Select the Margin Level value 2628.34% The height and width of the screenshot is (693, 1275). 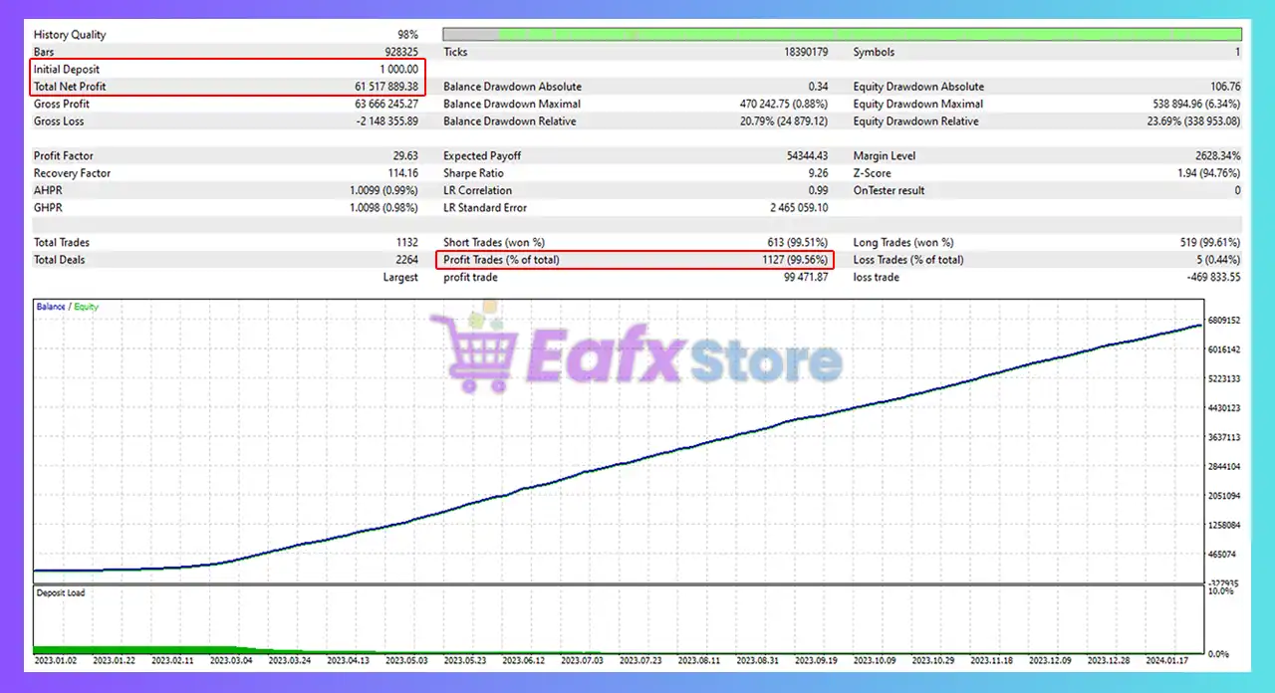click(x=1219, y=155)
